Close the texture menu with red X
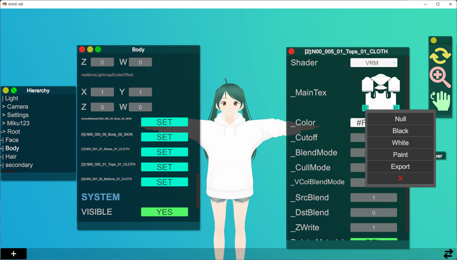 click(400, 178)
